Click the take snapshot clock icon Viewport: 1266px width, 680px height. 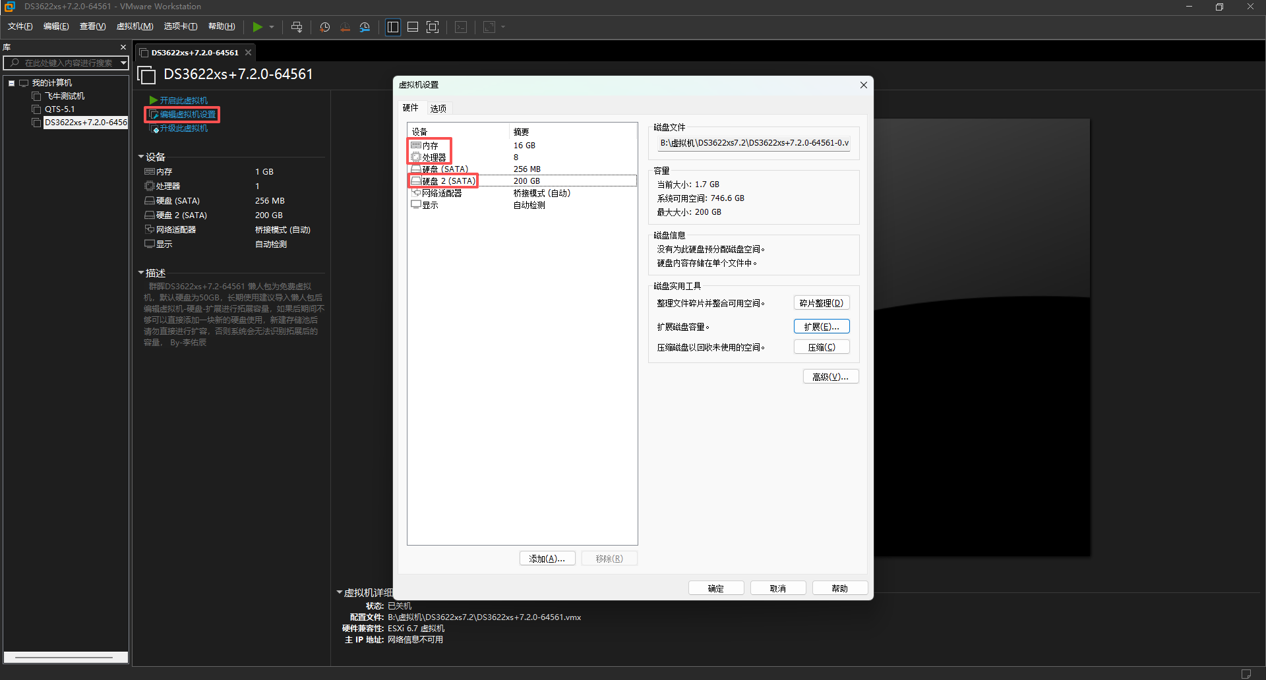pos(324,27)
